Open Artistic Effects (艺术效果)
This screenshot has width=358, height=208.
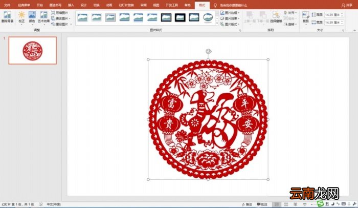coord(43,17)
